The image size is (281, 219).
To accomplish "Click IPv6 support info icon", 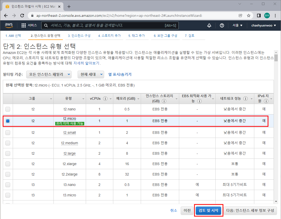I will [x=266, y=101].
